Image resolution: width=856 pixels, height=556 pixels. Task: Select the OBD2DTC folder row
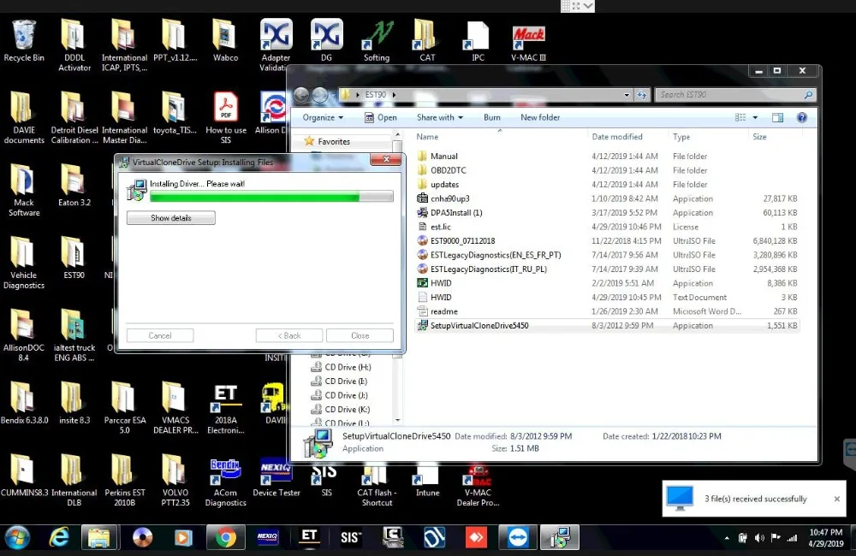pyautogui.click(x=606, y=170)
